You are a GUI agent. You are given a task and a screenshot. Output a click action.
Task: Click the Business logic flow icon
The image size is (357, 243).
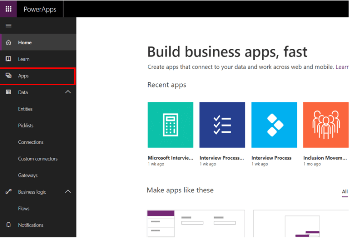pos(8,192)
